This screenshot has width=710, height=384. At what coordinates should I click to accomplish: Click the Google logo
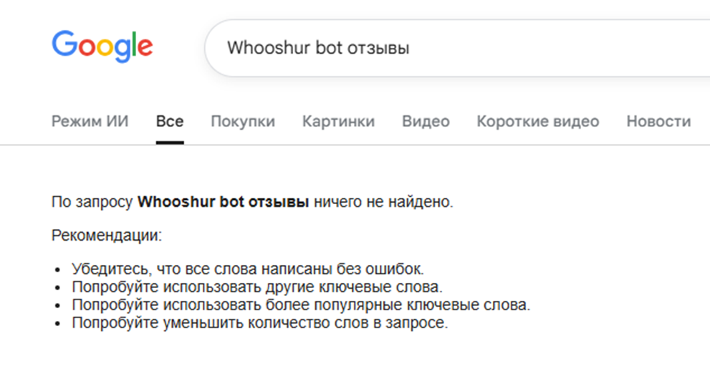(x=102, y=46)
